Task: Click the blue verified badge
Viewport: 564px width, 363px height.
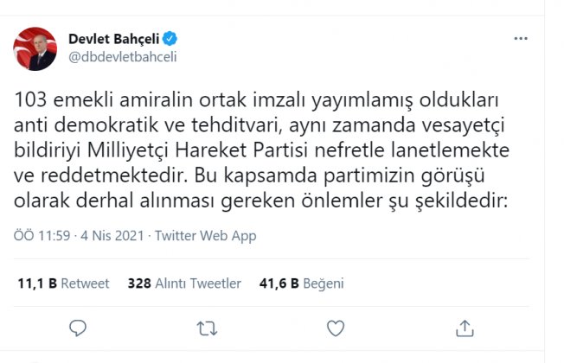Action: pyautogui.click(x=170, y=38)
